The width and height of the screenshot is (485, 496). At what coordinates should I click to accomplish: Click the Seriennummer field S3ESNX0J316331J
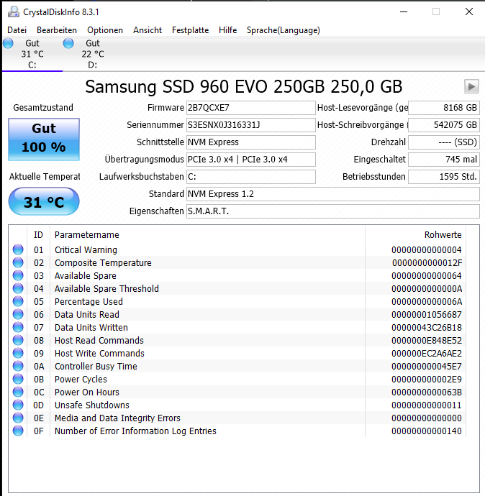[250, 125]
